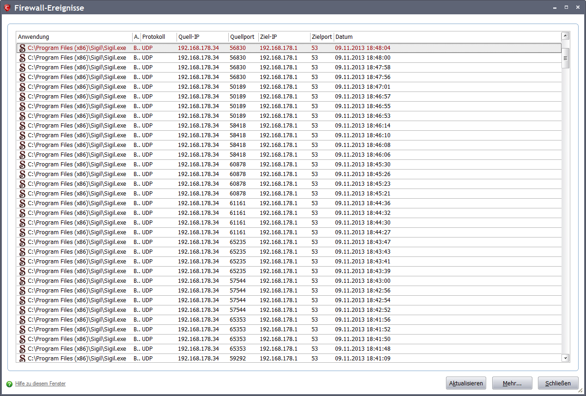The height and width of the screenshot is (396, 586).
Task: Click Sigil icon in row dated 18:45:30
Action: pyautogui.click(x=22, y=164)
